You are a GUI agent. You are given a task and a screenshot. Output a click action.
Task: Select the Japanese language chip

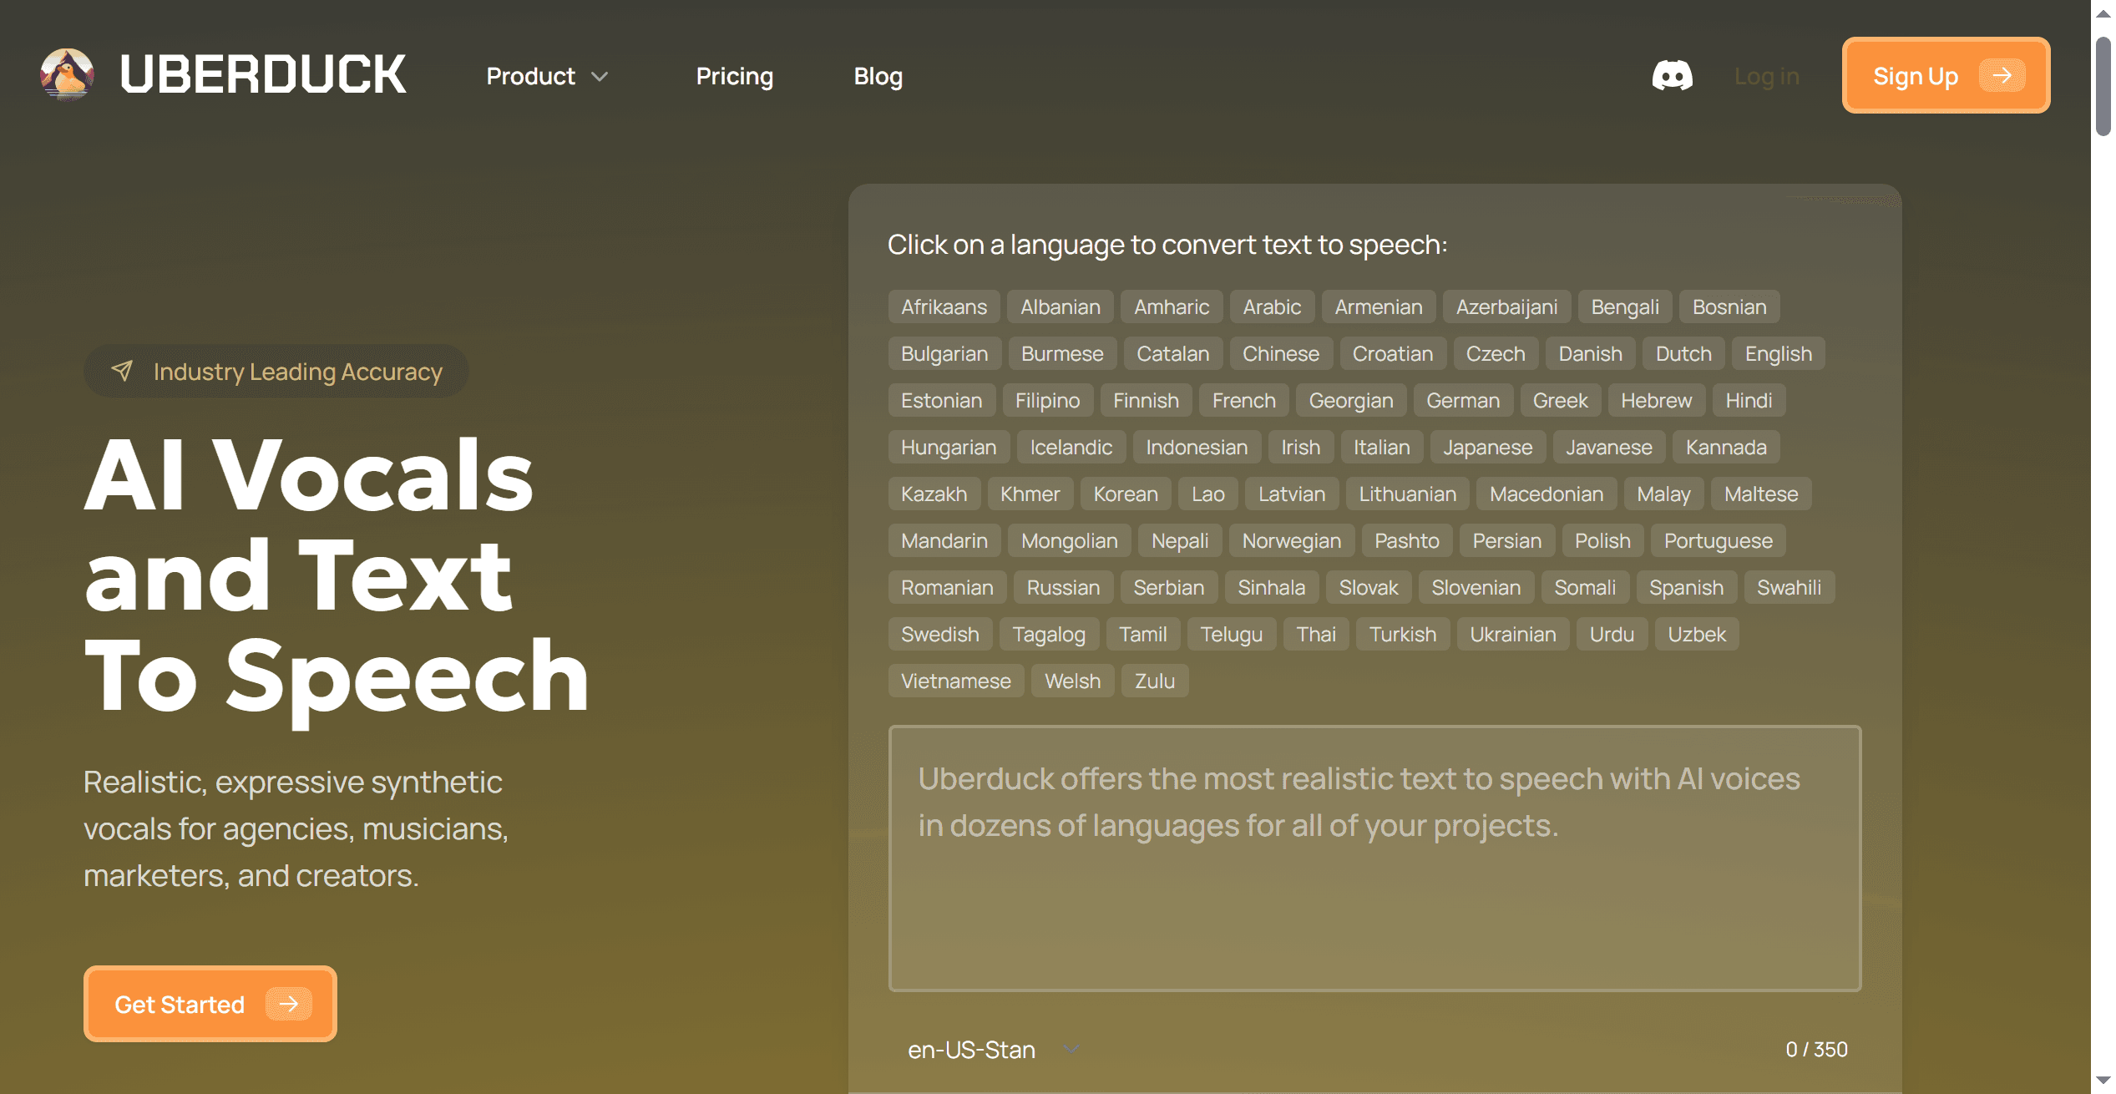pos(1487,448)
